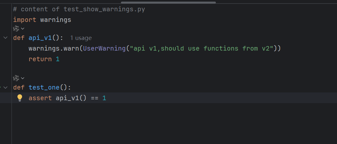Click the 'return' keyword
Screen dimensions: 337x144
[x=40, y=59]
